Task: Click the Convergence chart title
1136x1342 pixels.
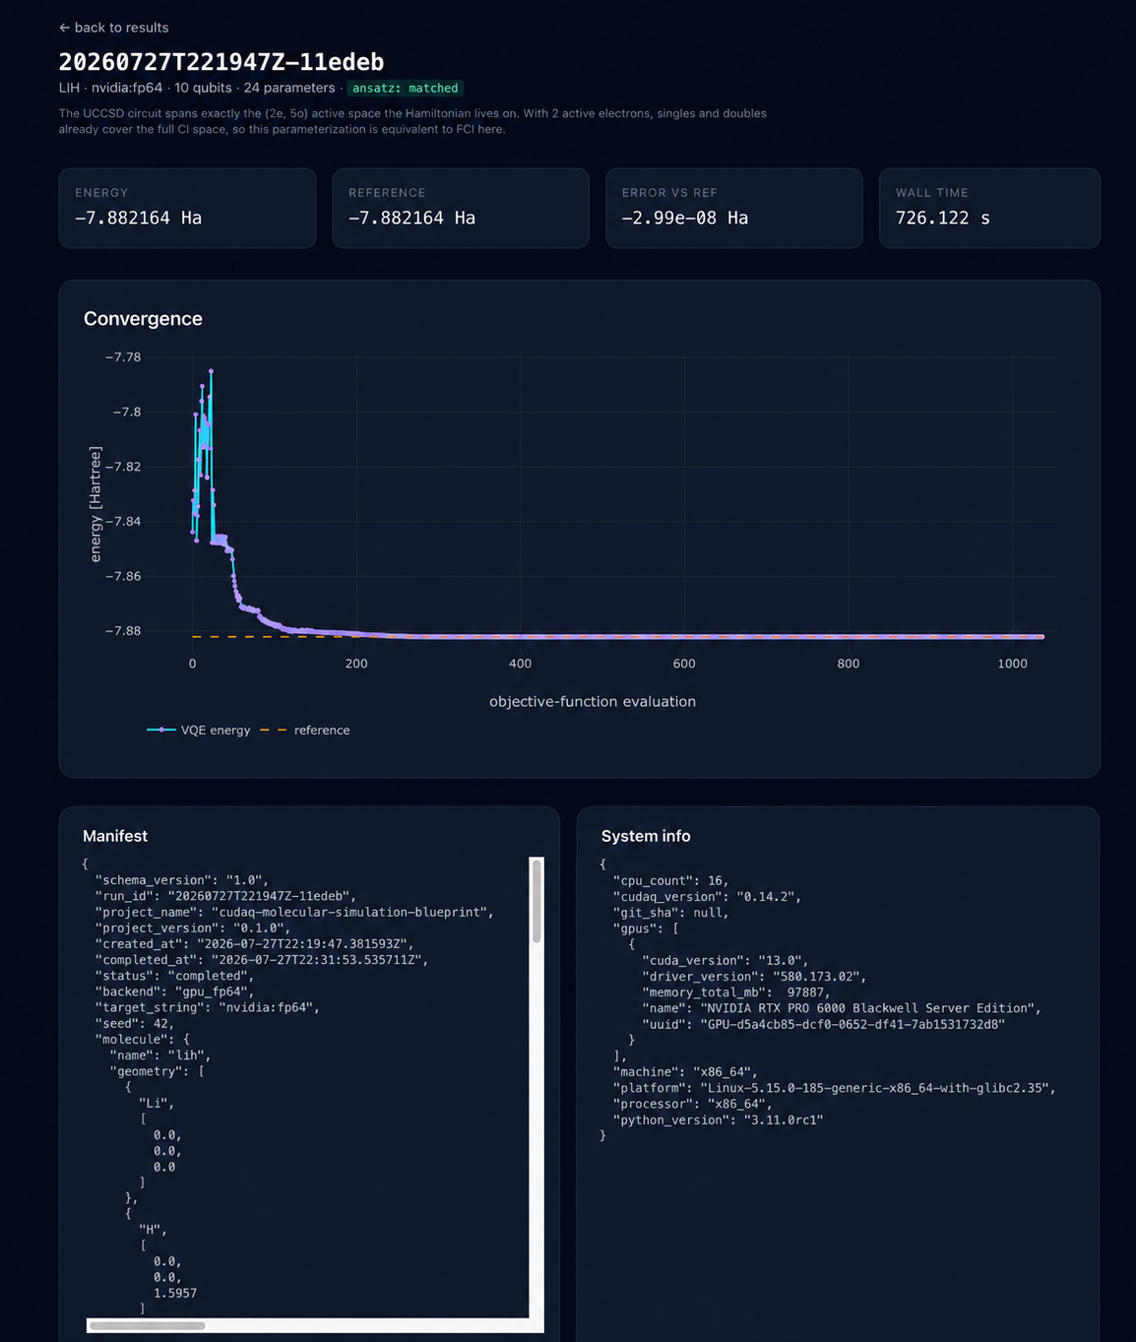Action: pos(143,318)
